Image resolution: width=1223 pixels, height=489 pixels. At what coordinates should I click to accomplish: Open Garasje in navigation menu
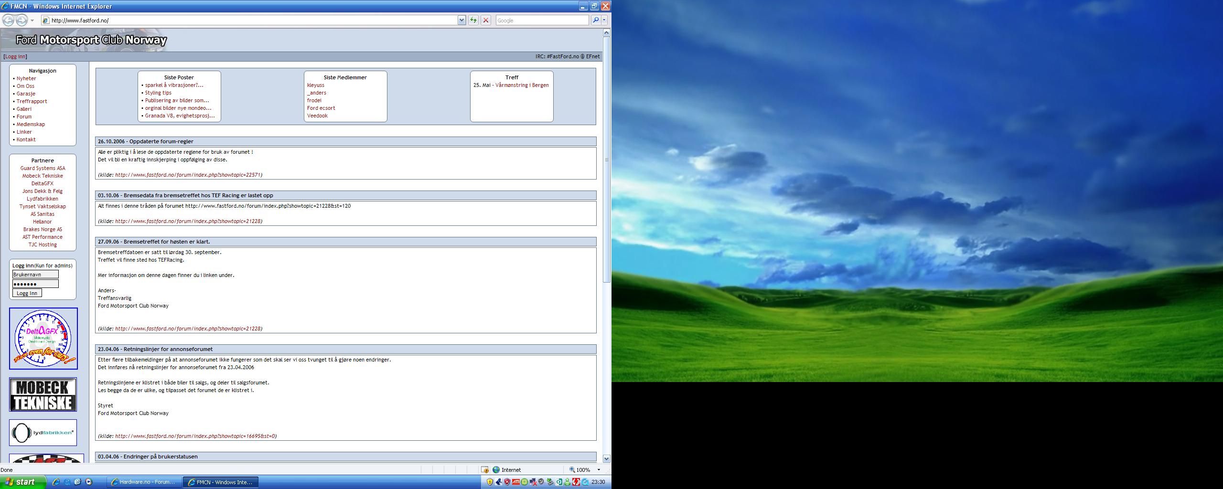(x=26, y=94)
